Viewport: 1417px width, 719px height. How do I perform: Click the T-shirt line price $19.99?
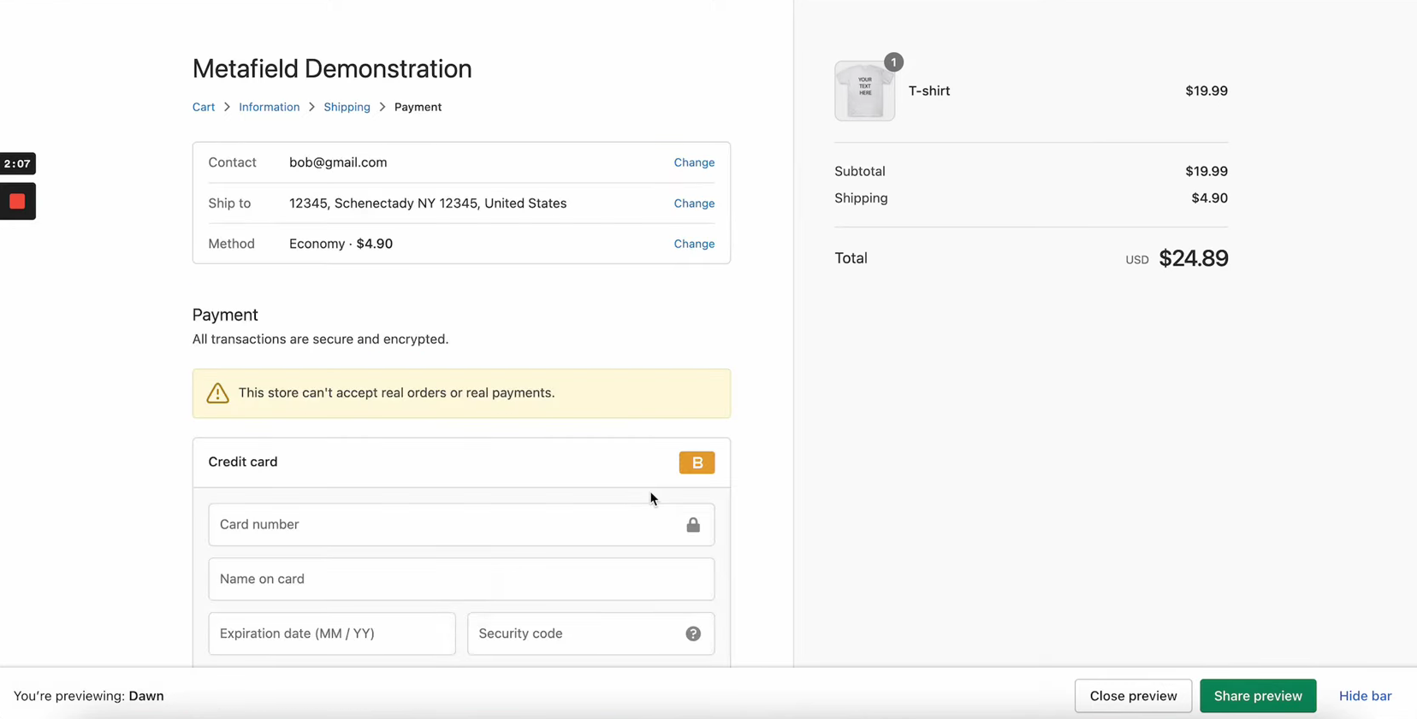1207,91
